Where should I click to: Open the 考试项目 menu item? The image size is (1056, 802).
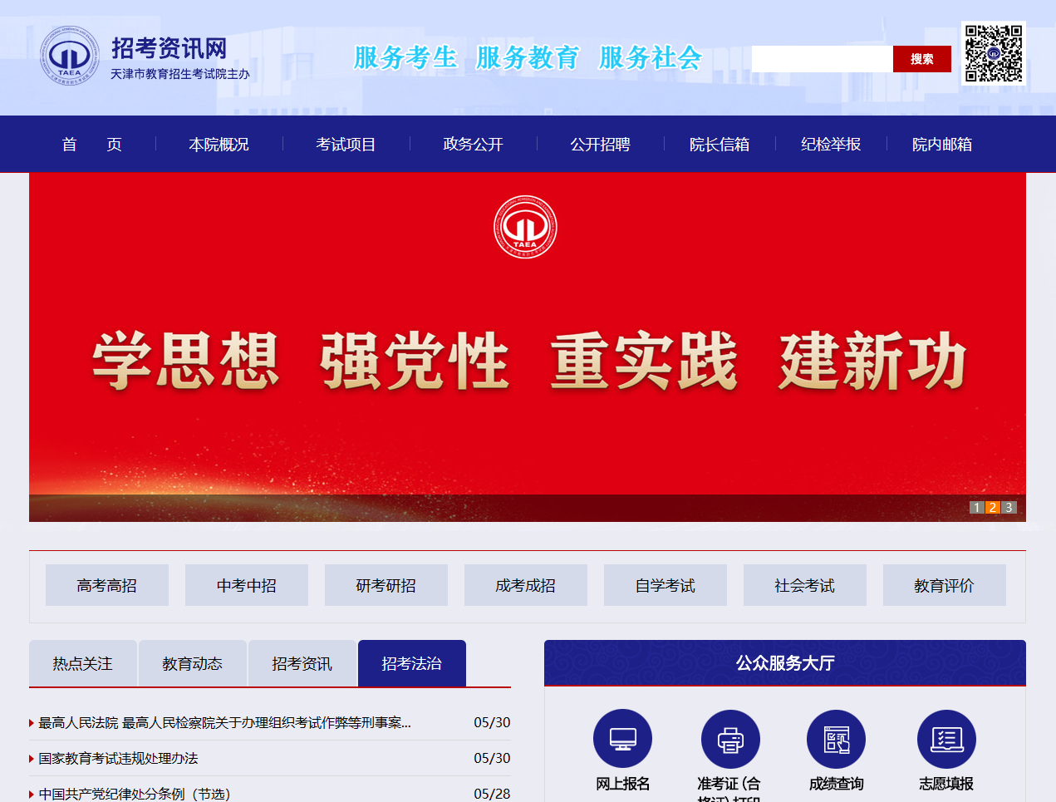click(x=345, y=144)
